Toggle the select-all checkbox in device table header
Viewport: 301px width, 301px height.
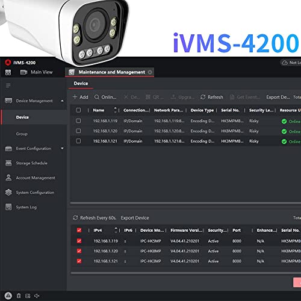coord(78,110)
